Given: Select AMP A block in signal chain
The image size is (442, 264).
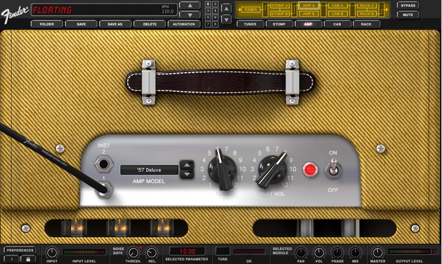Looking at the screenshot, I should click(x=309, y=5).
